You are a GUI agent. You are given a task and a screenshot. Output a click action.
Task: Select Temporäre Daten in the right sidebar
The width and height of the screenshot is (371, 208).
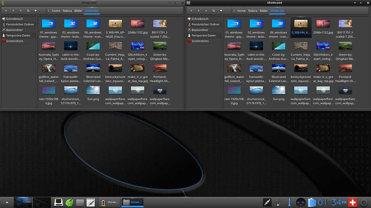pyautogui.click(x=204, y=35)
